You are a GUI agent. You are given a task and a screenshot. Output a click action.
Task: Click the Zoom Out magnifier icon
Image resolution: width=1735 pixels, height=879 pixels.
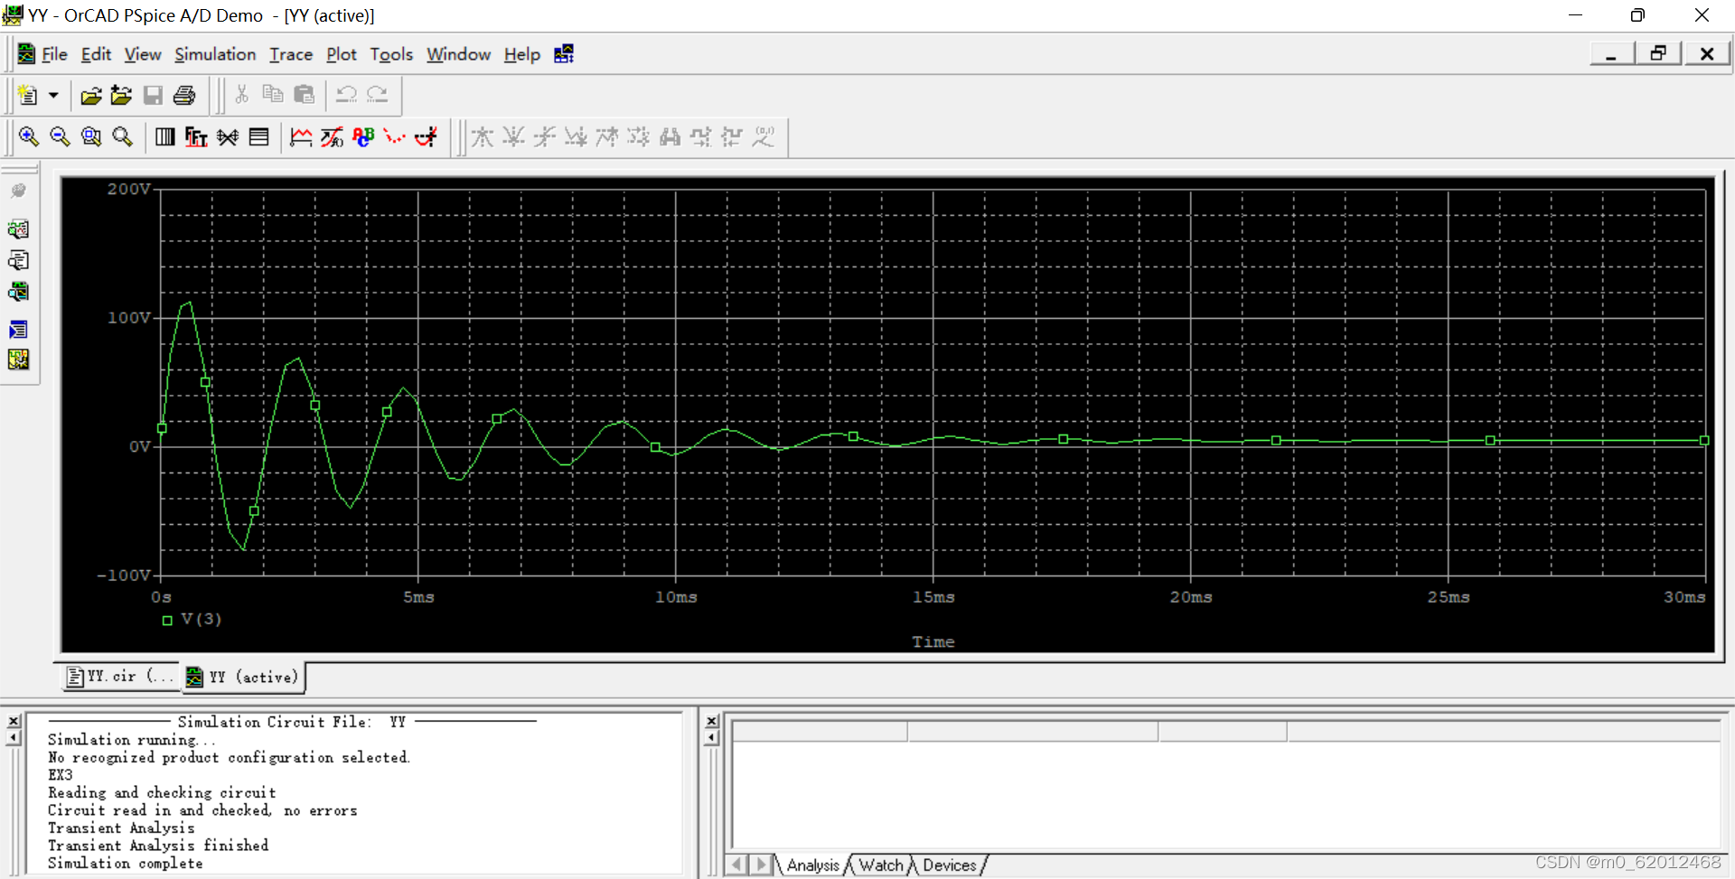click(60, 136)
